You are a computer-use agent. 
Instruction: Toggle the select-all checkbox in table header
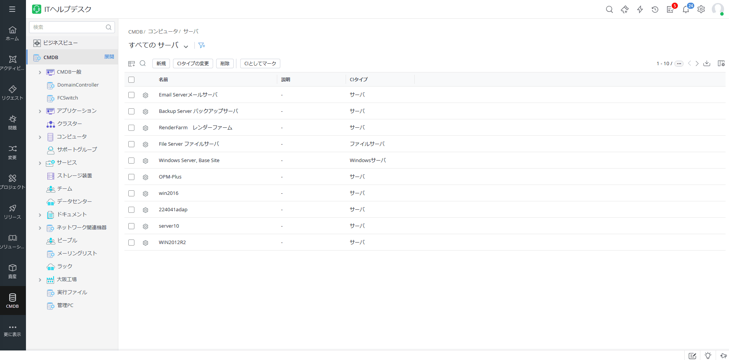point(131,80)
